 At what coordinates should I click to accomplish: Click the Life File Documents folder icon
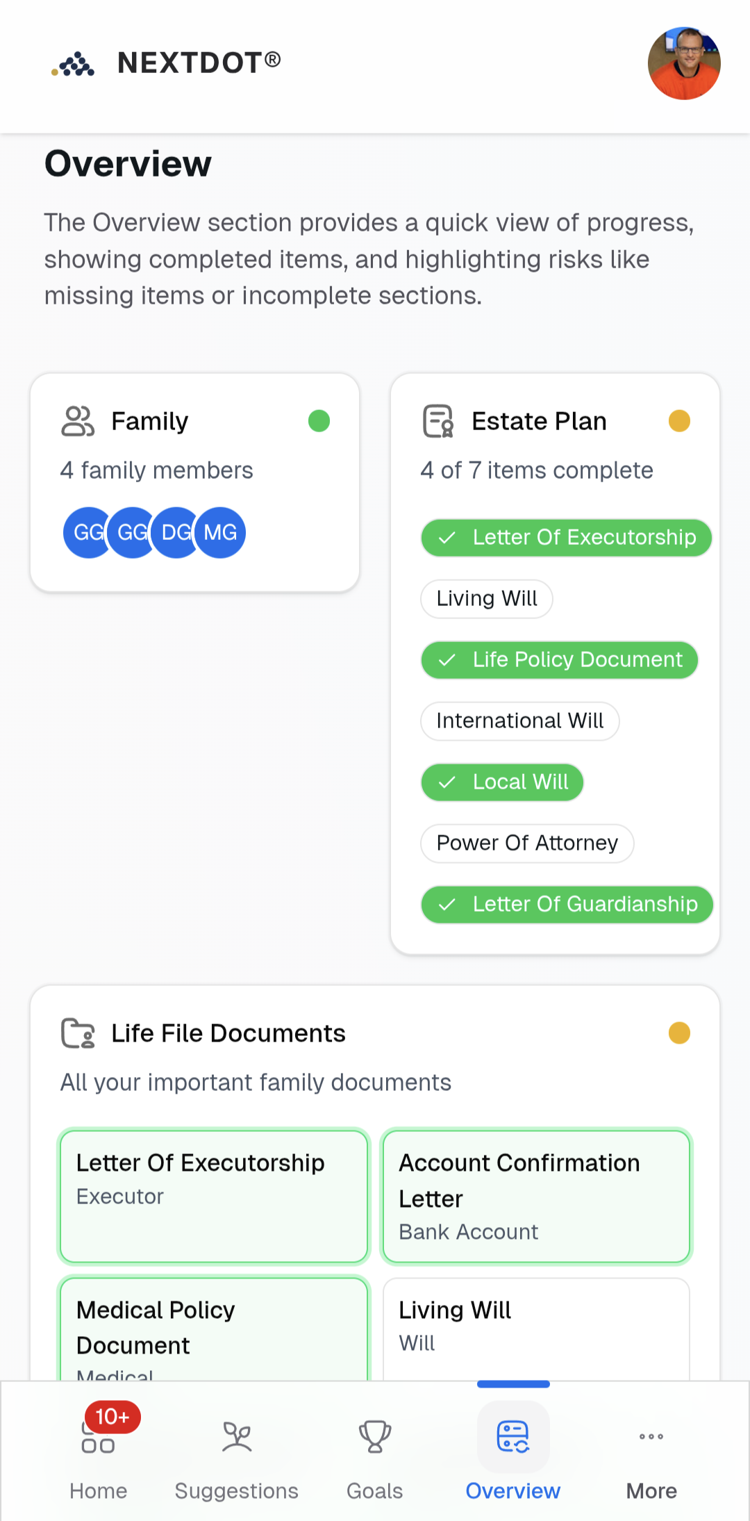(x=78, y=1033)
